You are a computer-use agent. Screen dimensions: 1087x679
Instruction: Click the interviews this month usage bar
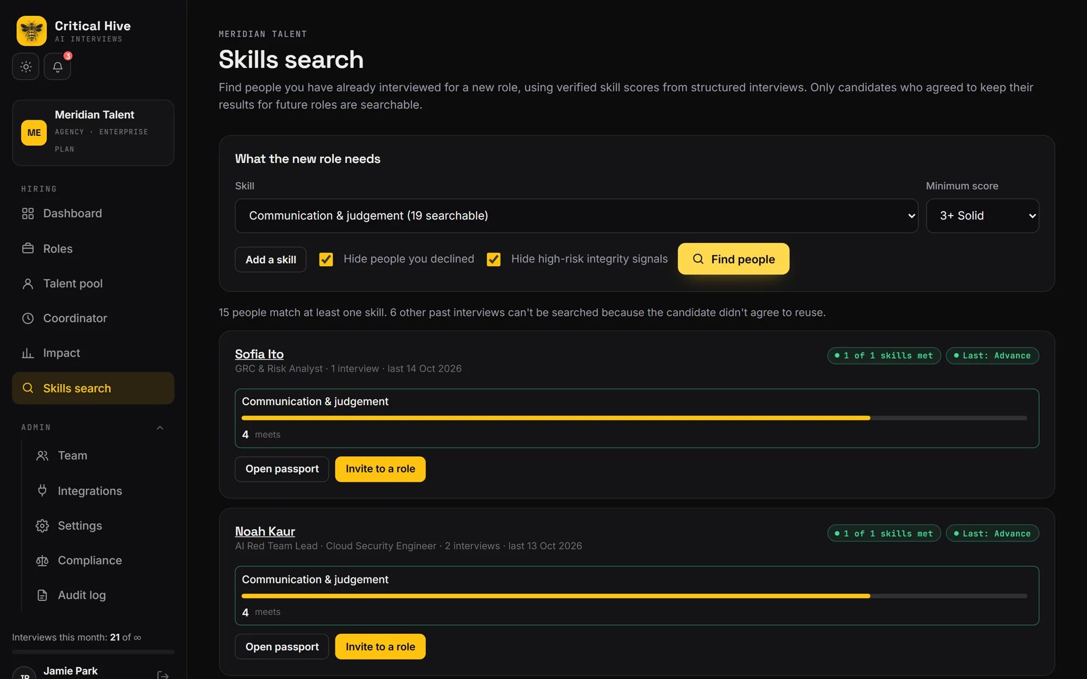(x=93, y=651)
